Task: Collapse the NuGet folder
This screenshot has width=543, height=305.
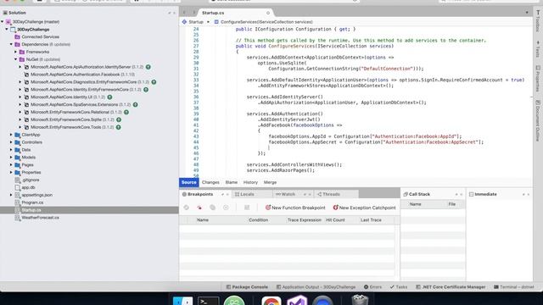Action: pos(15,59)
